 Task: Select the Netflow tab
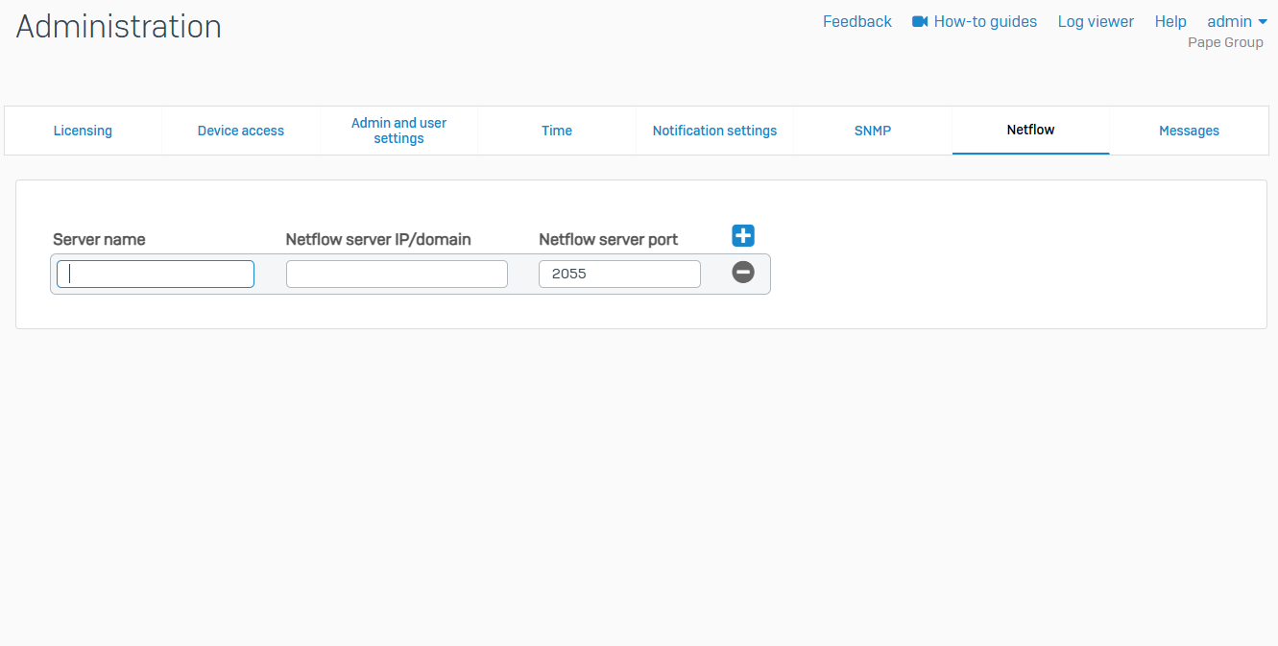[1030, 130]
